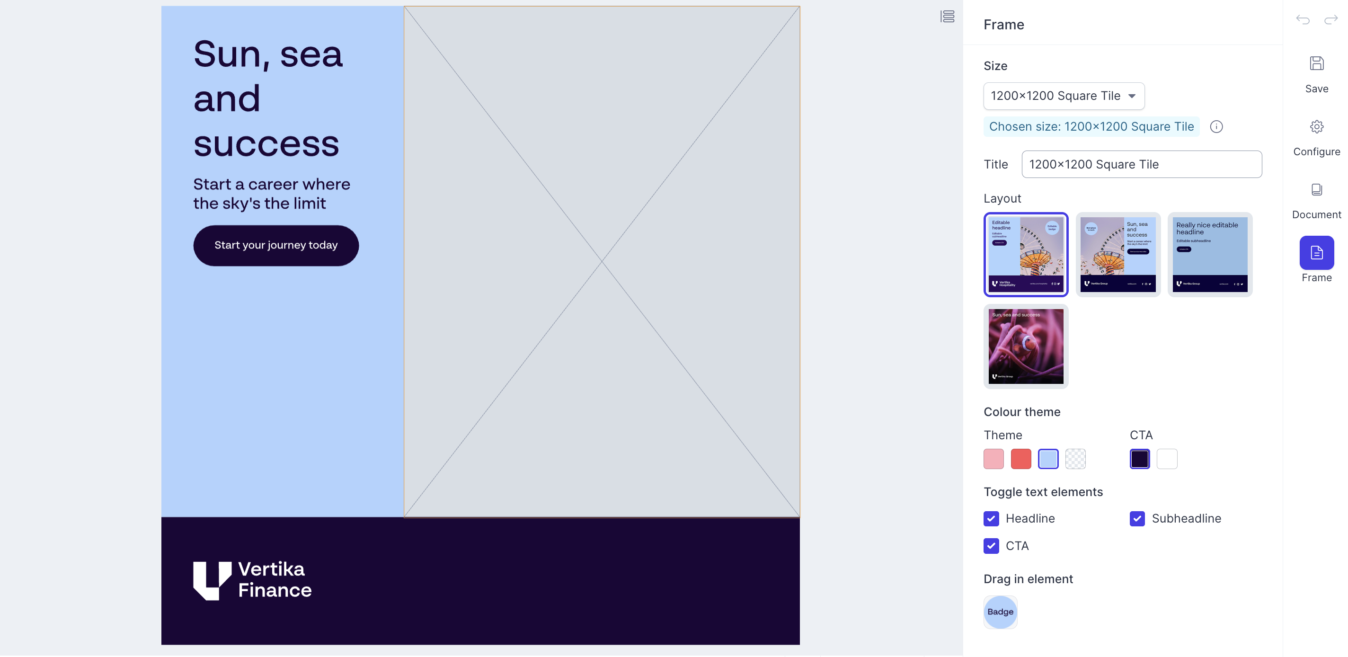Click the Vertika Finance logo
Screen dimensions: 1348x657
252,581
